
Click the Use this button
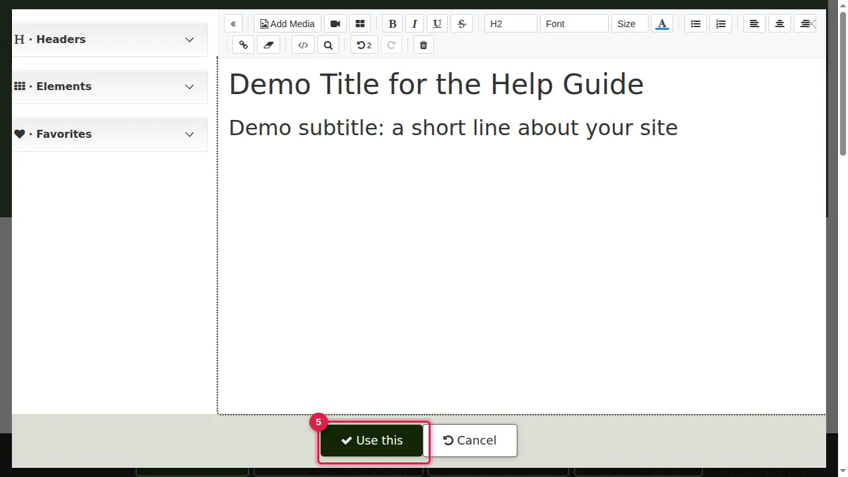(x=372, y=441)
